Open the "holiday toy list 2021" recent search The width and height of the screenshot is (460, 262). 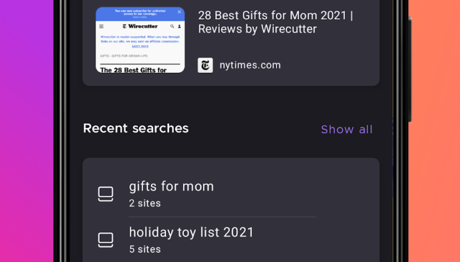tap(191, 232)
